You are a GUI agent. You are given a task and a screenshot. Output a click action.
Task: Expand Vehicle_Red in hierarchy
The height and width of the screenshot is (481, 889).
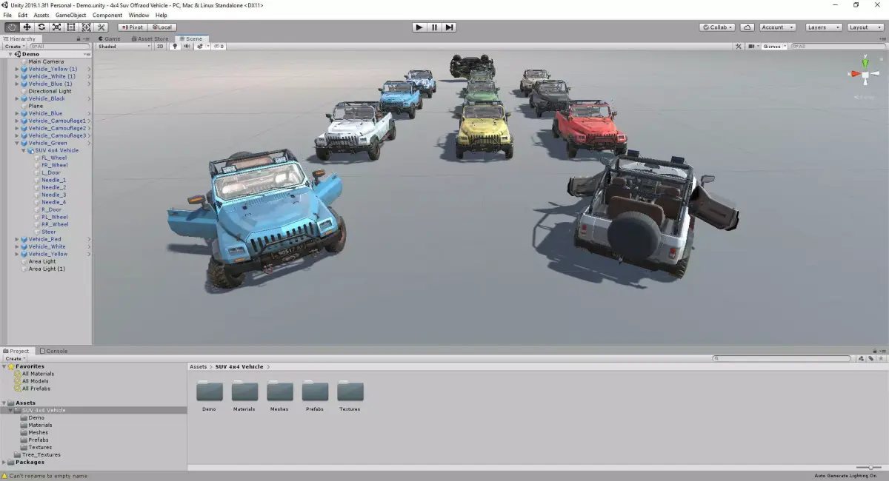[17, 239]
